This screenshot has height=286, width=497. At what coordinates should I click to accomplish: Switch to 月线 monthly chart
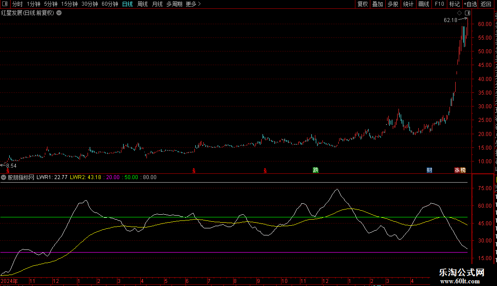pyautogui.click(x=157, y=4)
